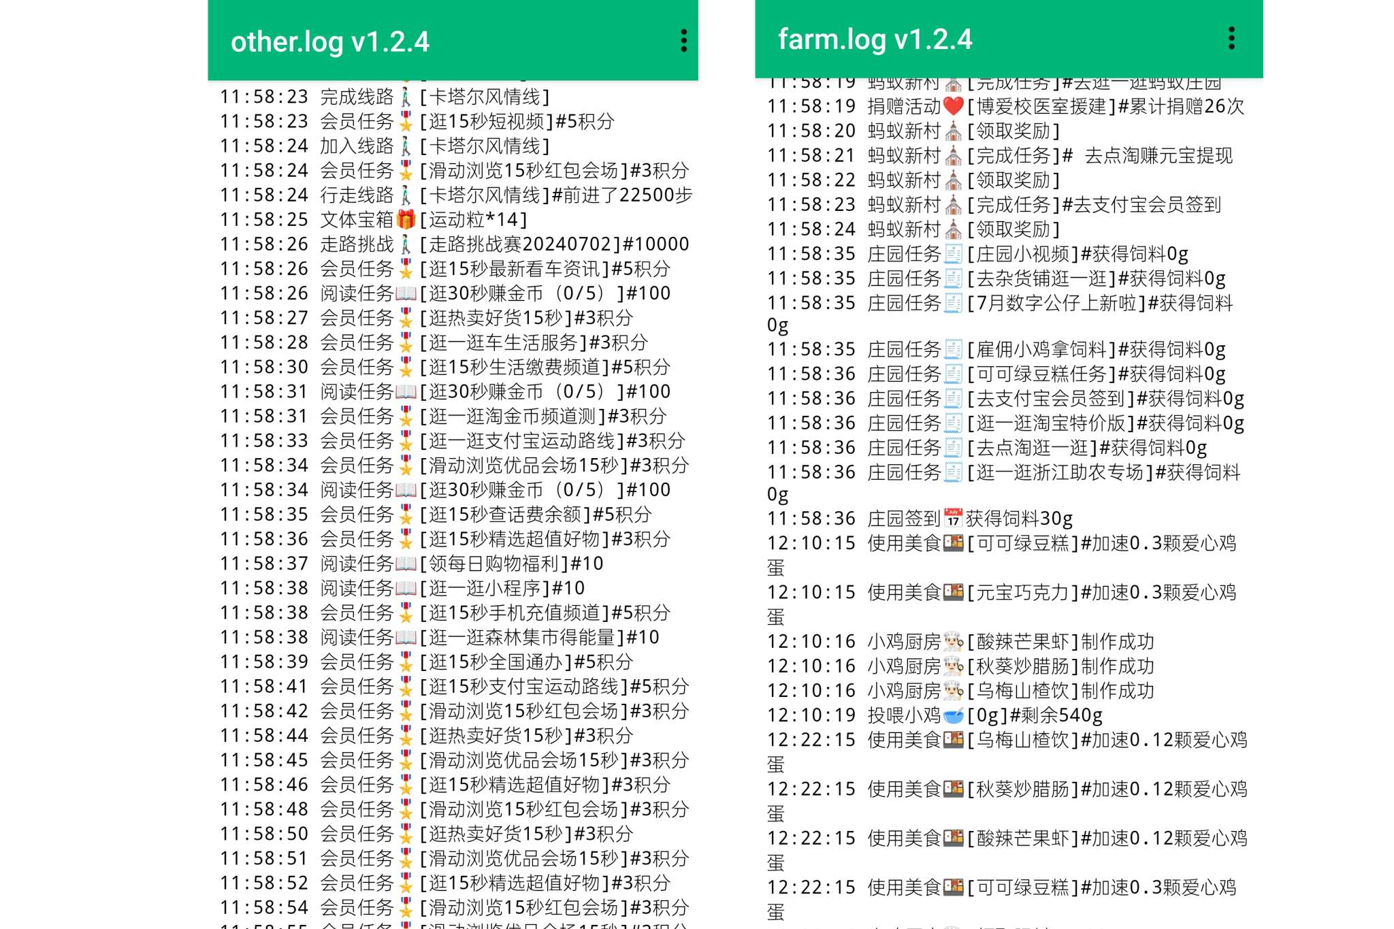Click the other.log v1.2.4 title
Screen dimensions: 1394x929
click(x=330, y=42)
